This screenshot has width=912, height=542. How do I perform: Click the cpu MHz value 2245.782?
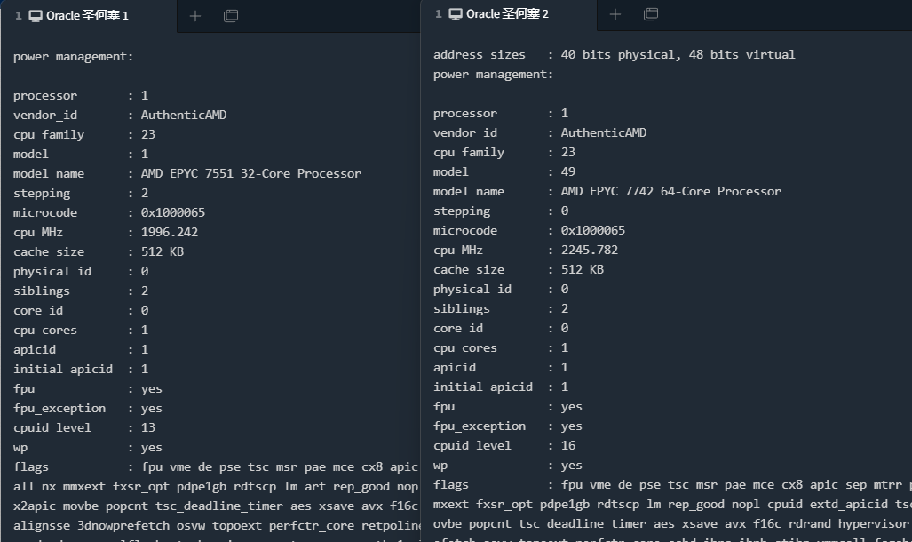point(589,250)
